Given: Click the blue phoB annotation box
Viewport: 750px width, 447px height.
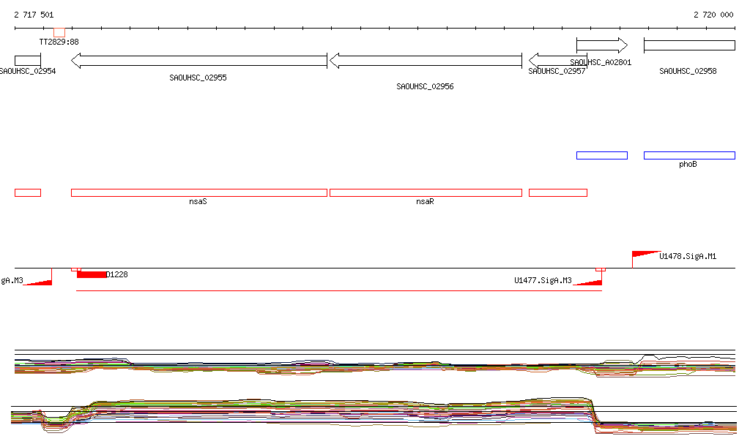Looking at the screenshot, I should tap(689, 155).
